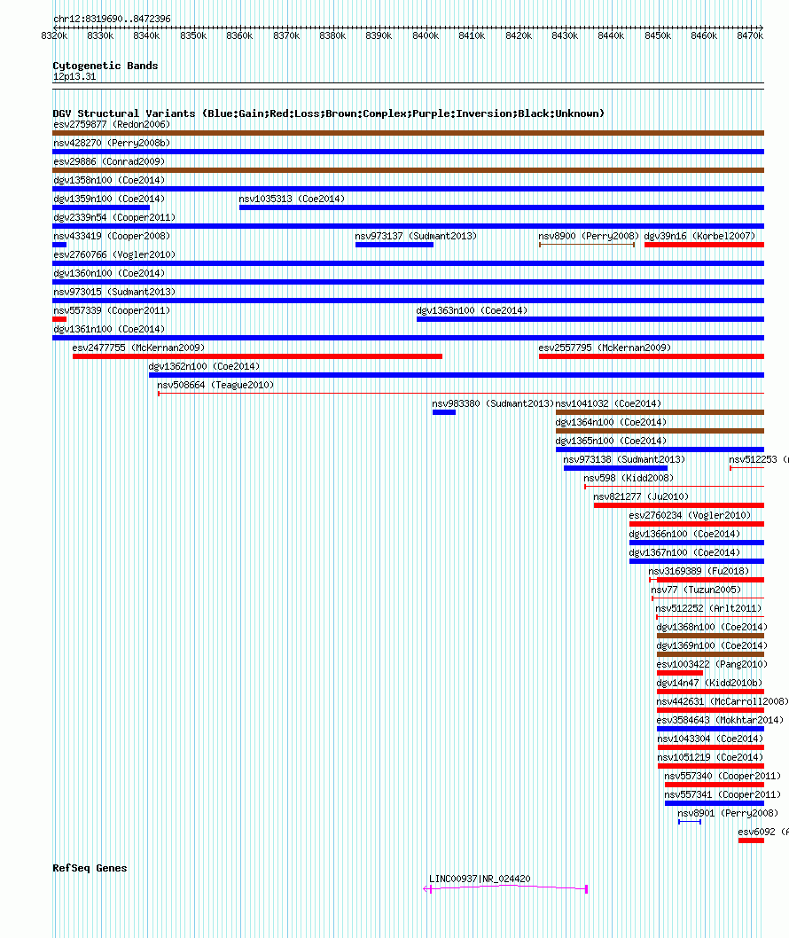Select dgv1365n100 (Coe2014) label

pyautogui.click(x=611, y=441)
